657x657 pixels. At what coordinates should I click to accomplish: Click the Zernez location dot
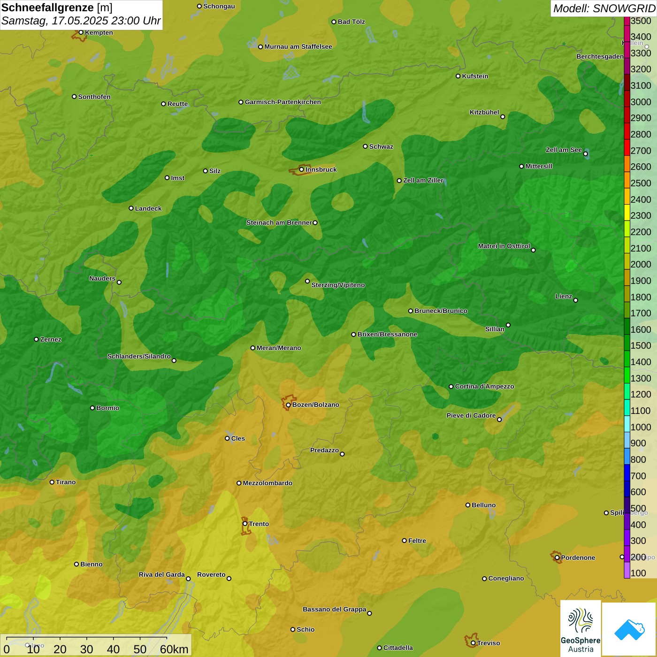[x=36, y=339]
